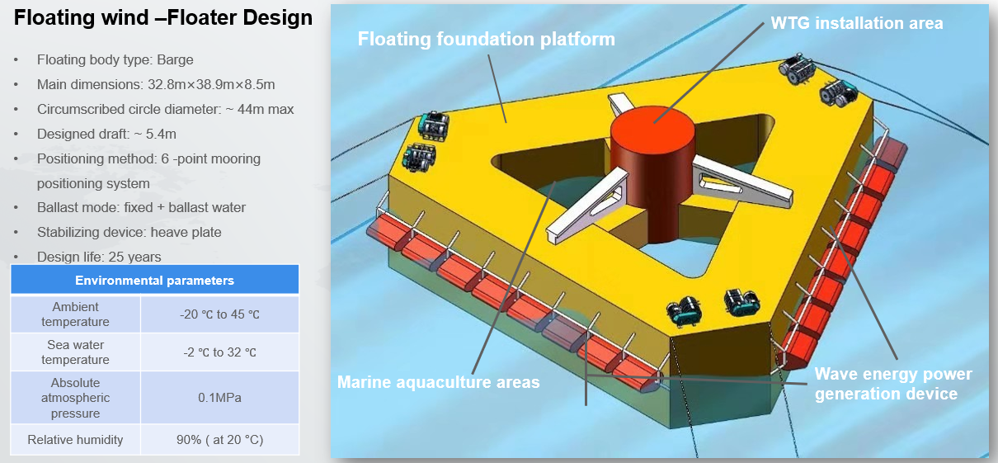Click the '0.1MPa' value cell

[x=219, y=398]
